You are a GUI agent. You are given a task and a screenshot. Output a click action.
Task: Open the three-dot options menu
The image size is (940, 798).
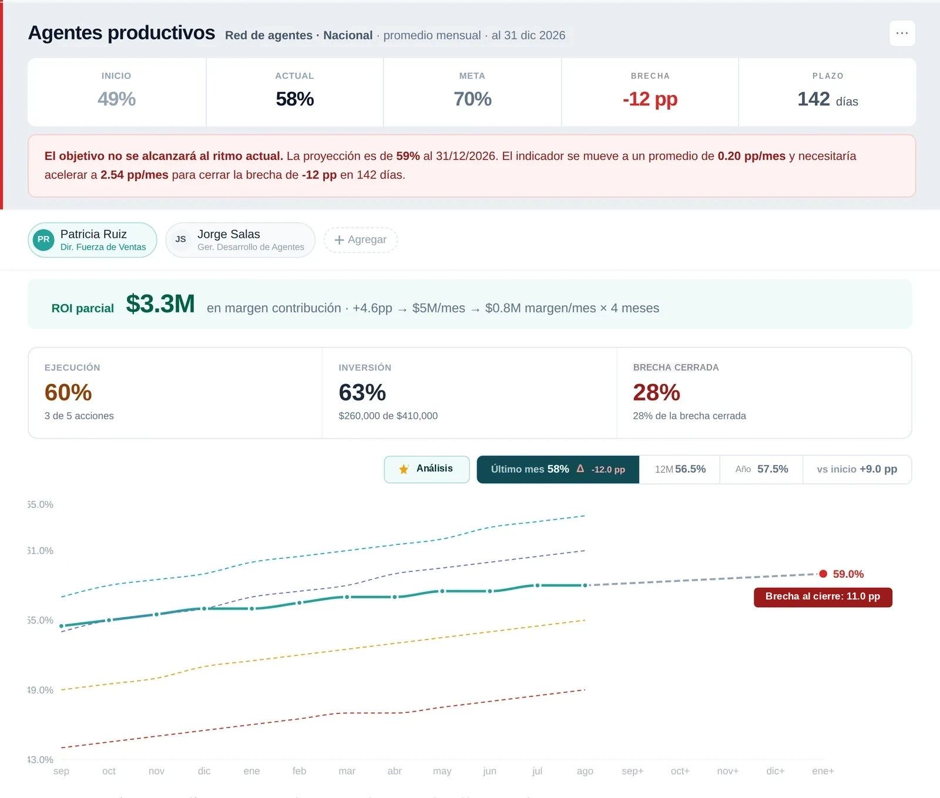902,33
